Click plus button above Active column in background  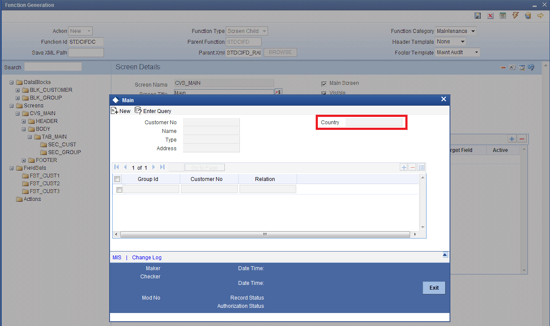tap(512, 139)
